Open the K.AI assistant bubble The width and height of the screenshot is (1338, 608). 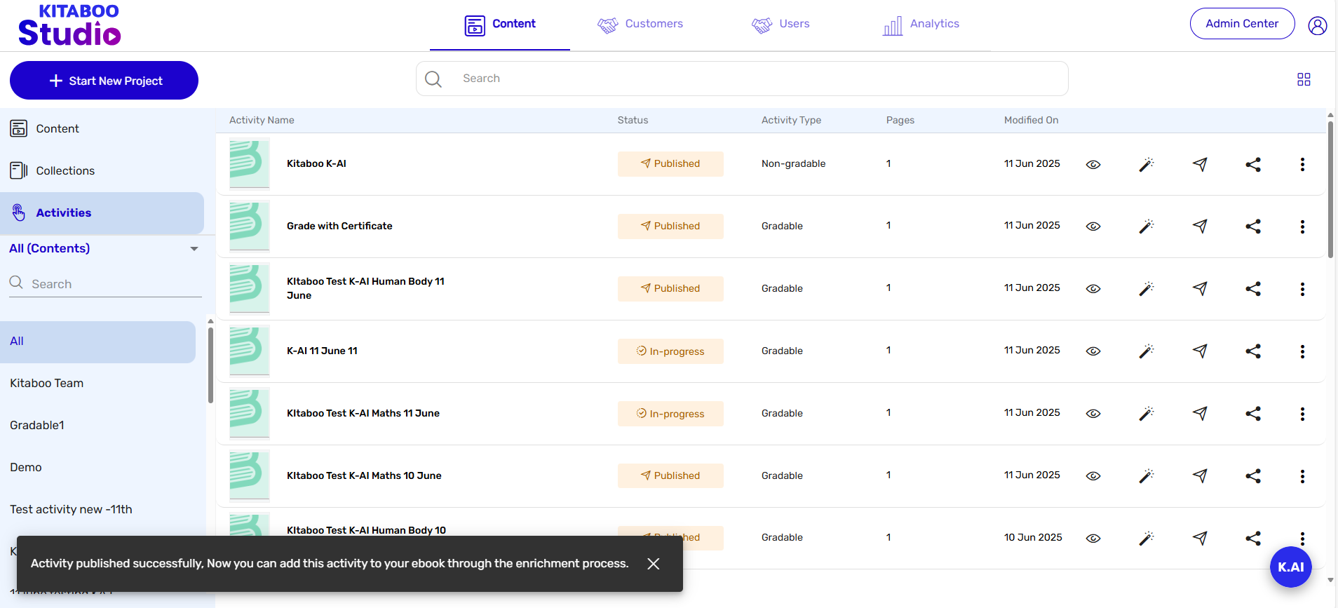tap(1290, 567)
